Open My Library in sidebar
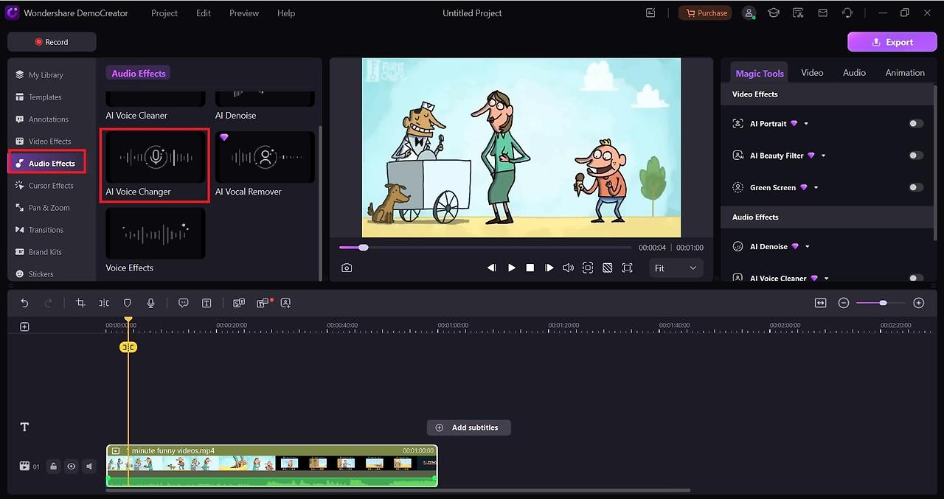Screen dimensions: 944x499 tap(46, 75)
